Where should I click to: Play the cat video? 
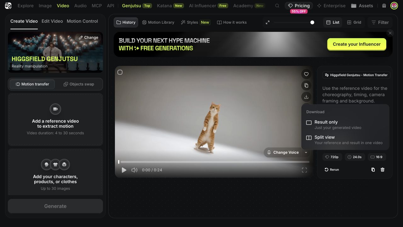click(x=124, y=170)
